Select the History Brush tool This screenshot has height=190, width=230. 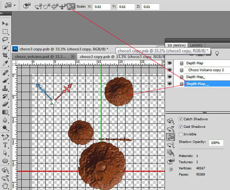coord(5,96)
